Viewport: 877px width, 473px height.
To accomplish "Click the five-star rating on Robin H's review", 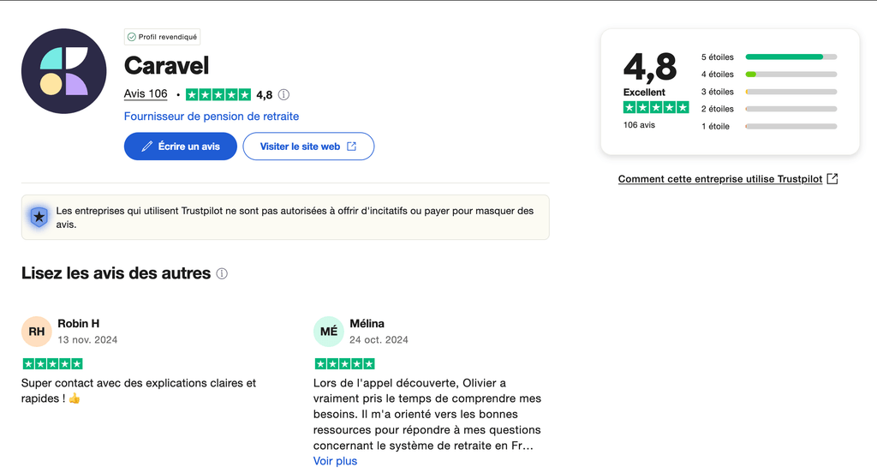I will (x=52, y=364).
